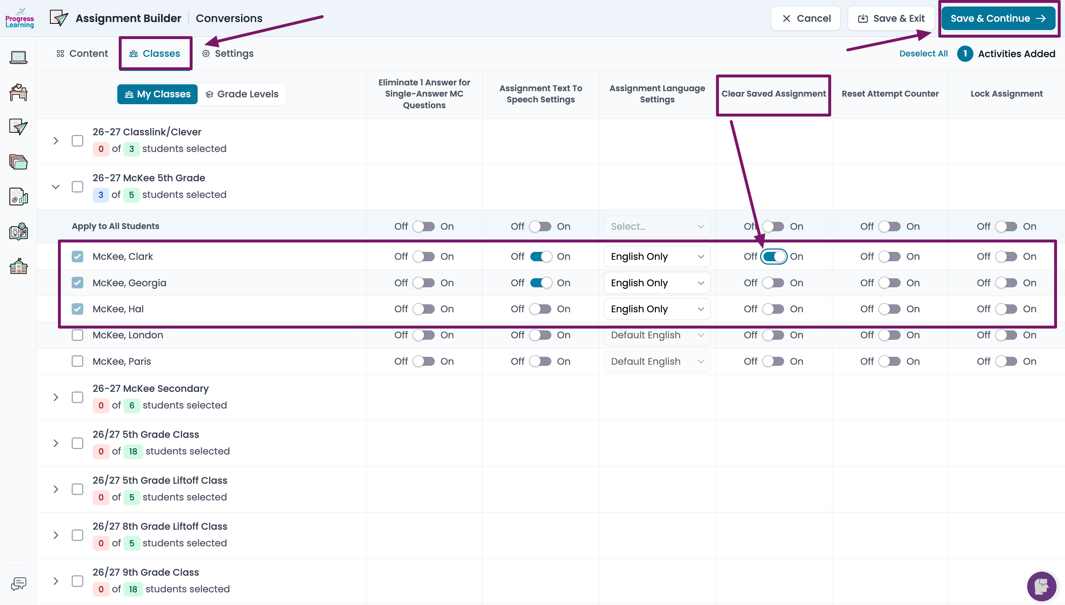Open the folders icon in sidebar
The image size is (1065, 605).
click(18, 162)
